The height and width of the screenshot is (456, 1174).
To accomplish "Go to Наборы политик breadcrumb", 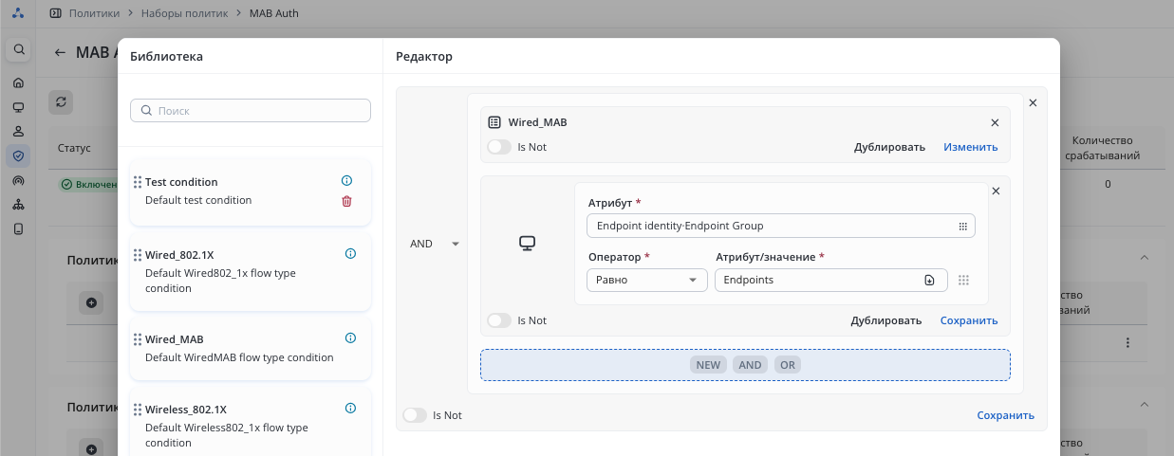I will pos(184,13).
